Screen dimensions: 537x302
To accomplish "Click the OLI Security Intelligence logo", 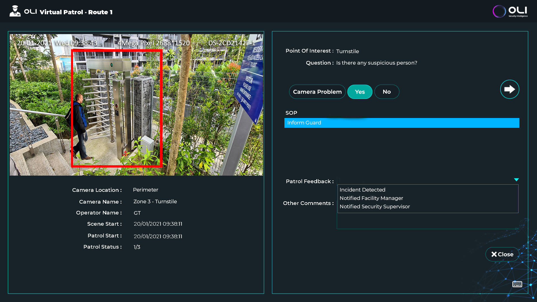I will click(510, 11).
